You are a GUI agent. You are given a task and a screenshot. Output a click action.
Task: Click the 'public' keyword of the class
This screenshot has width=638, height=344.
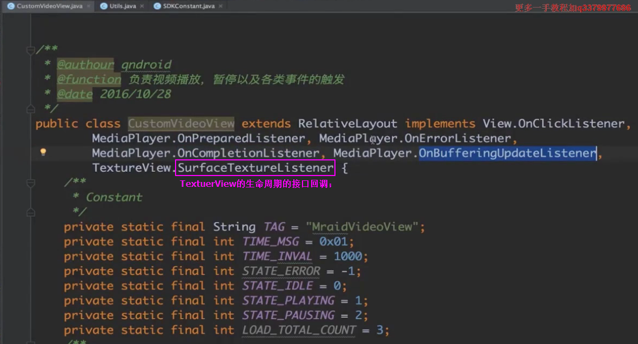(57, 124)
